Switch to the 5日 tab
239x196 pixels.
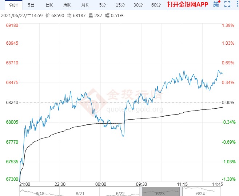(x=31, y=5)
